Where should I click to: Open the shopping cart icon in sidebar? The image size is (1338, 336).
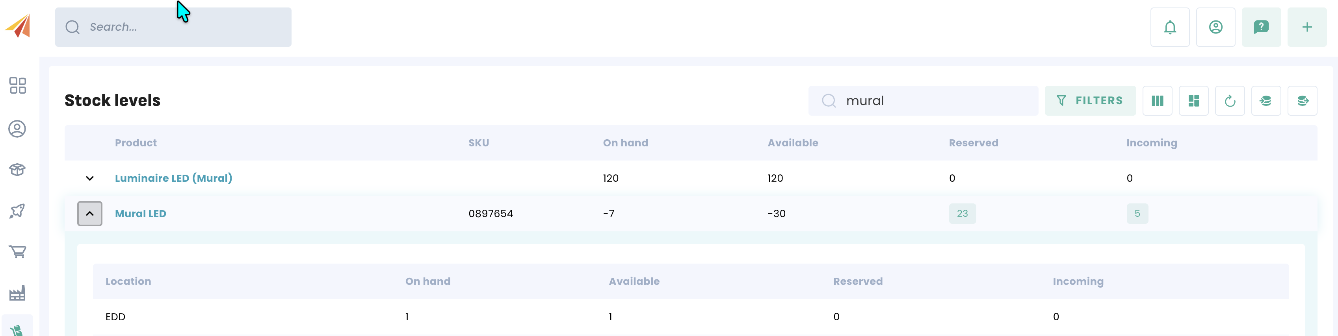click(18, 251)
